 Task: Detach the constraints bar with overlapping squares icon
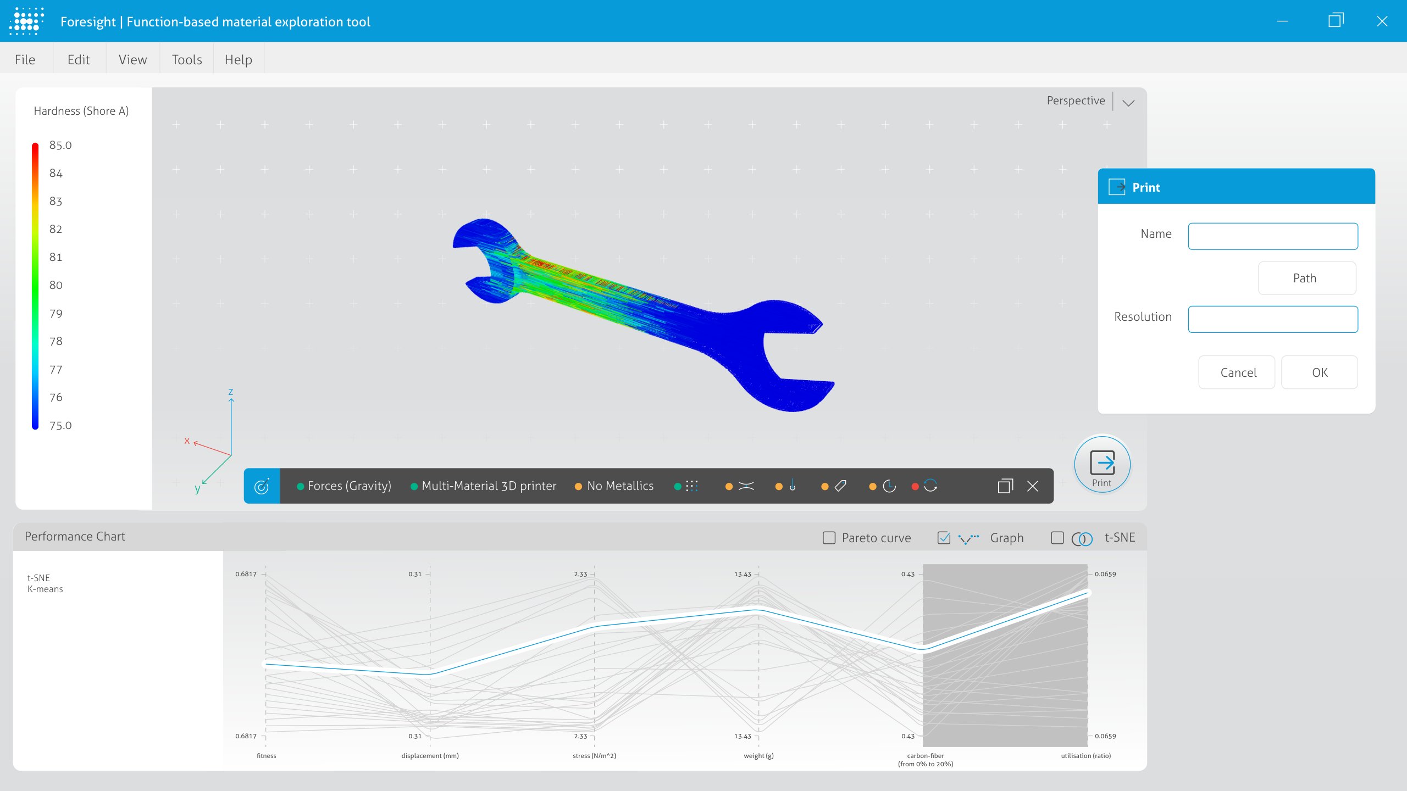1005,486
